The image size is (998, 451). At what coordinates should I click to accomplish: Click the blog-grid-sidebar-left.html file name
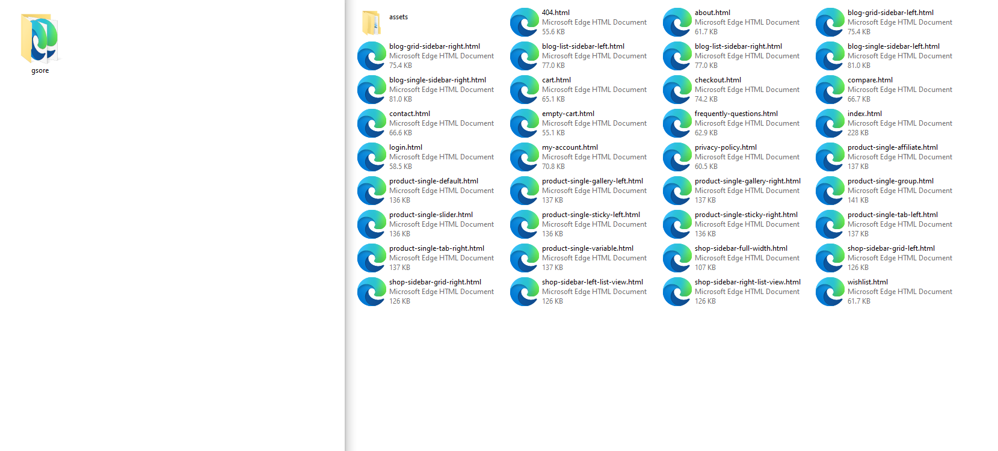[x=890, y=13]
